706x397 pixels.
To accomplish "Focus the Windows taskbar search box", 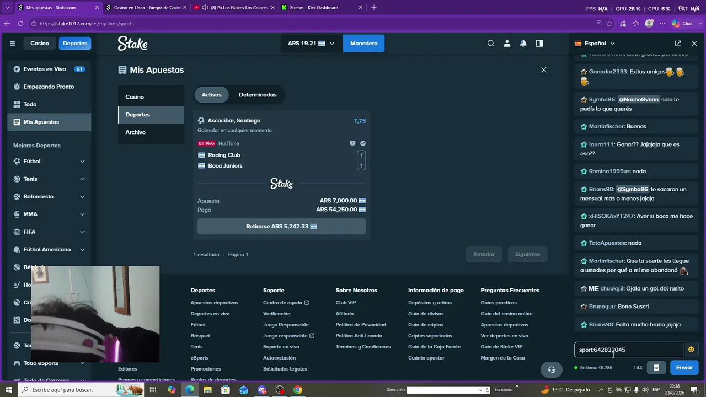I will tap(81, 390).
